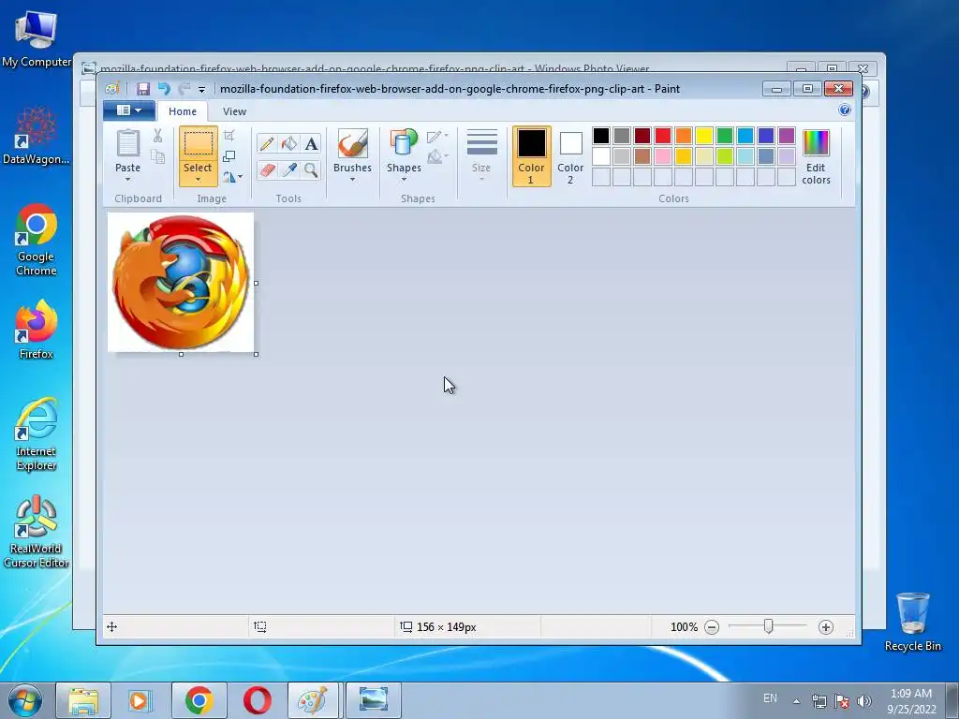This screenshot has height=719, width=959.
Task: Select the Text tool
Action: coord(311,143)
